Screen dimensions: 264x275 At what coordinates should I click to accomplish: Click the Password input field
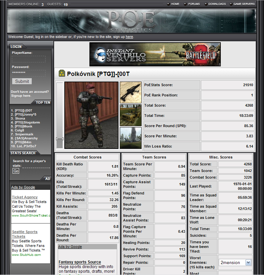29,73
